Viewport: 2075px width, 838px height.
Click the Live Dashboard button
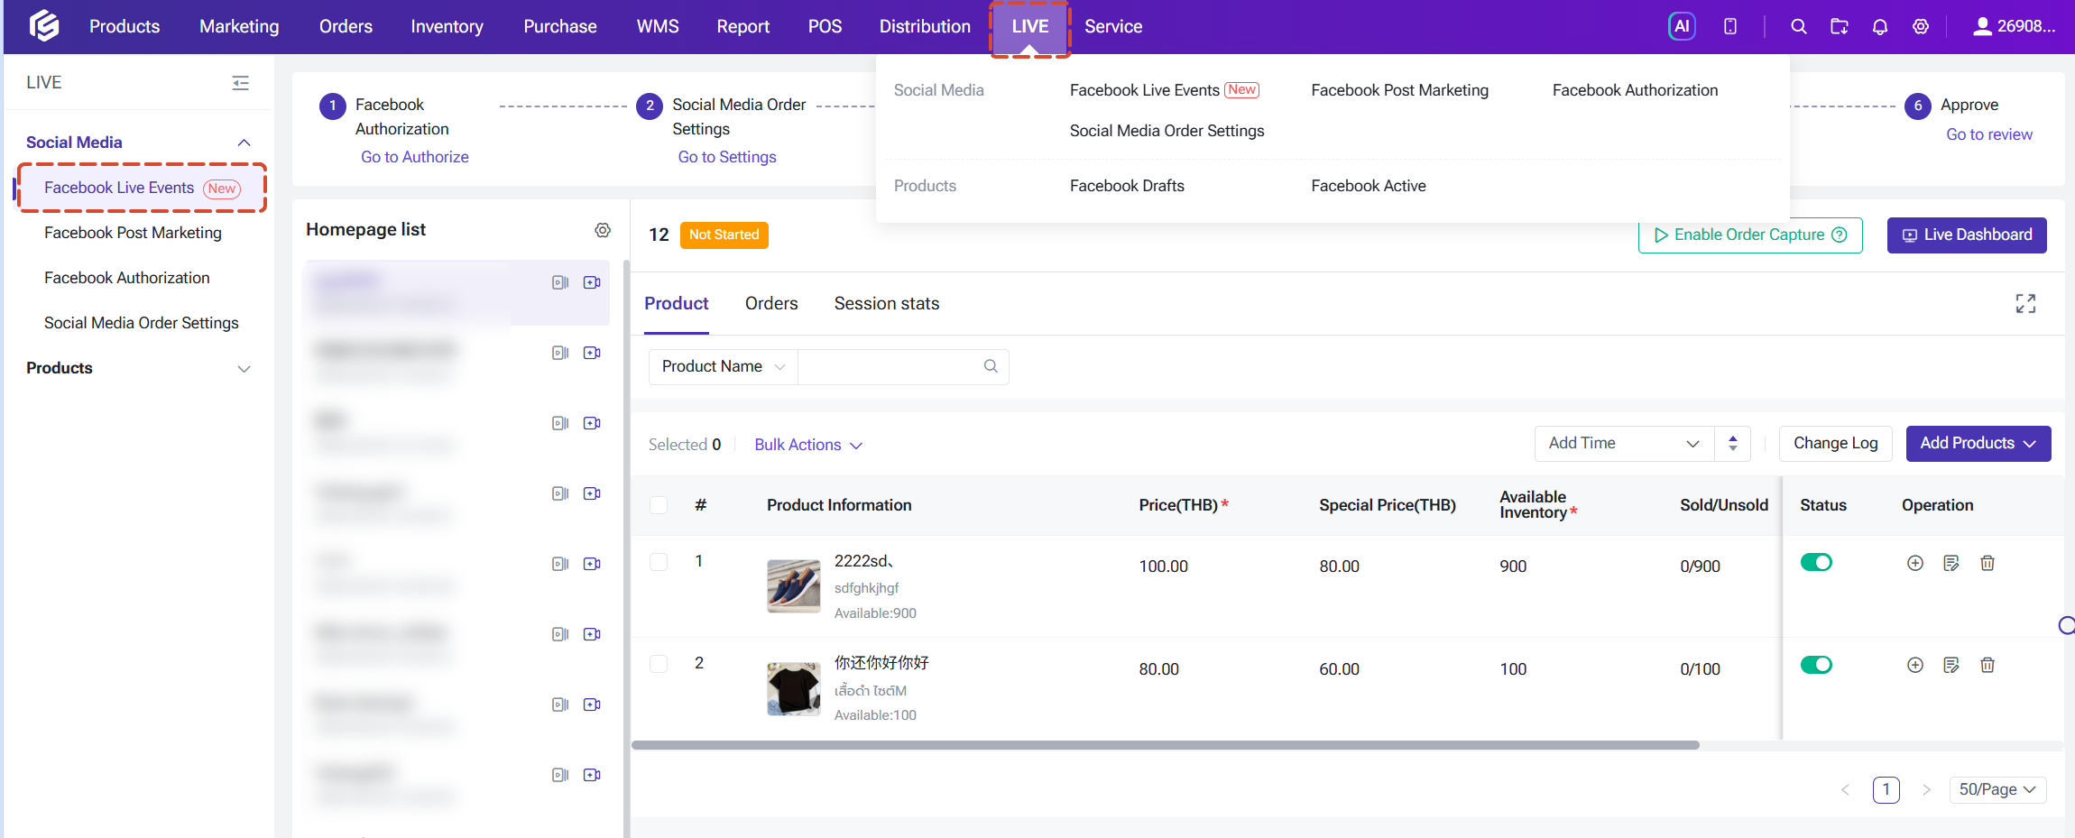(x=1967, y=235)
